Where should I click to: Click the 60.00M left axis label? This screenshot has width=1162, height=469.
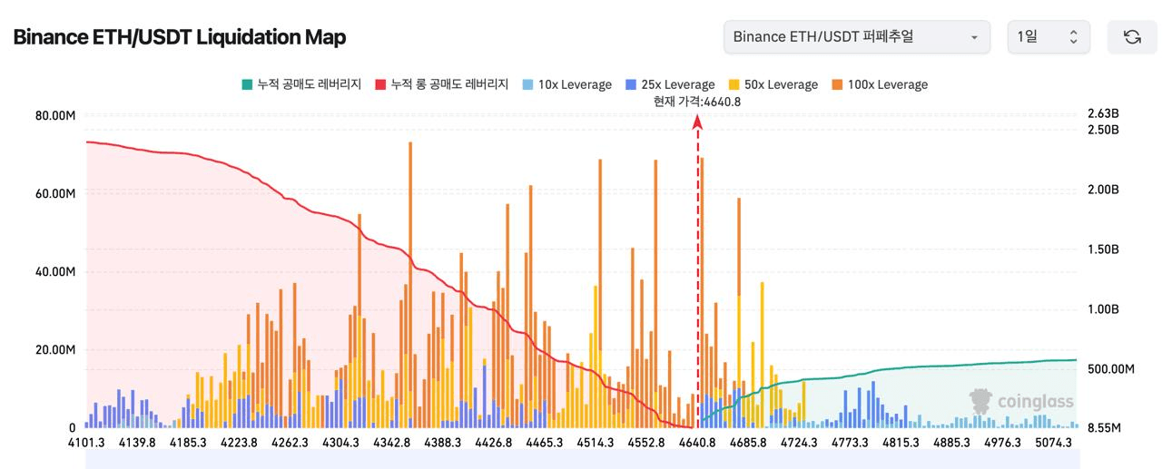pos(55,193)
